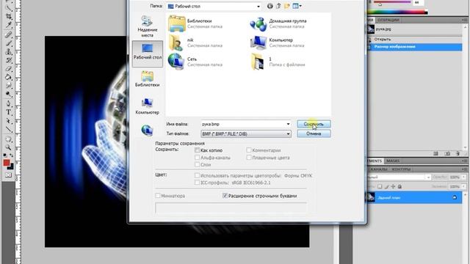This screenshot has width=470, height=264.
Task: Switch to the MASKS tab
Action: (x=393, y=161)
